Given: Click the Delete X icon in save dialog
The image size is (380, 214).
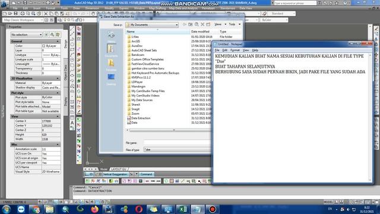Looking at the screenshot, I should [x=202, y=24].
